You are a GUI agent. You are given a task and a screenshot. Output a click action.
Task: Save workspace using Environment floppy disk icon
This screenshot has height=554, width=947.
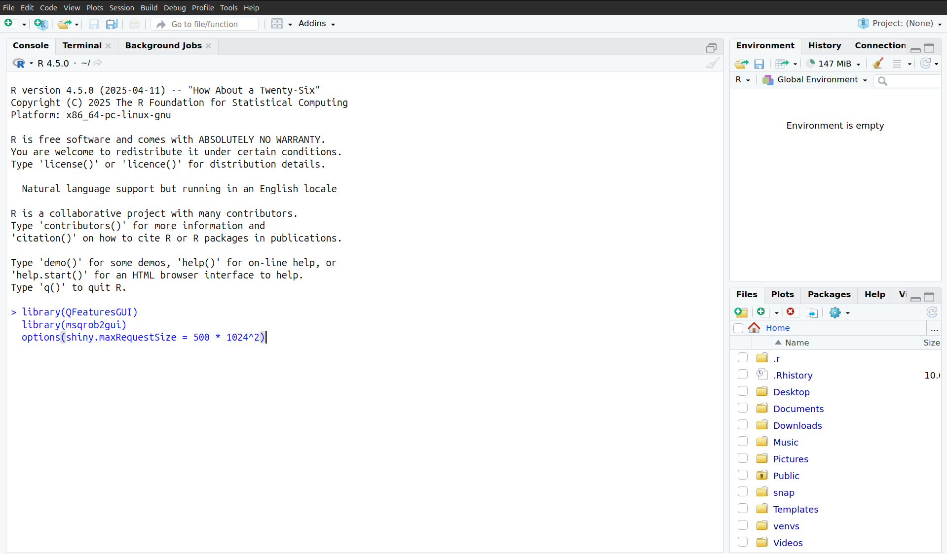[x=759, y=64]
